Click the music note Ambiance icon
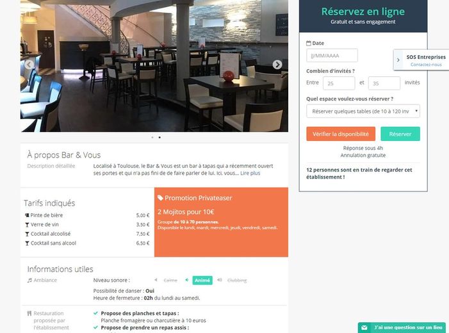Screen dimensions: 449x333 pyautogui.click(x=29, y=280)
